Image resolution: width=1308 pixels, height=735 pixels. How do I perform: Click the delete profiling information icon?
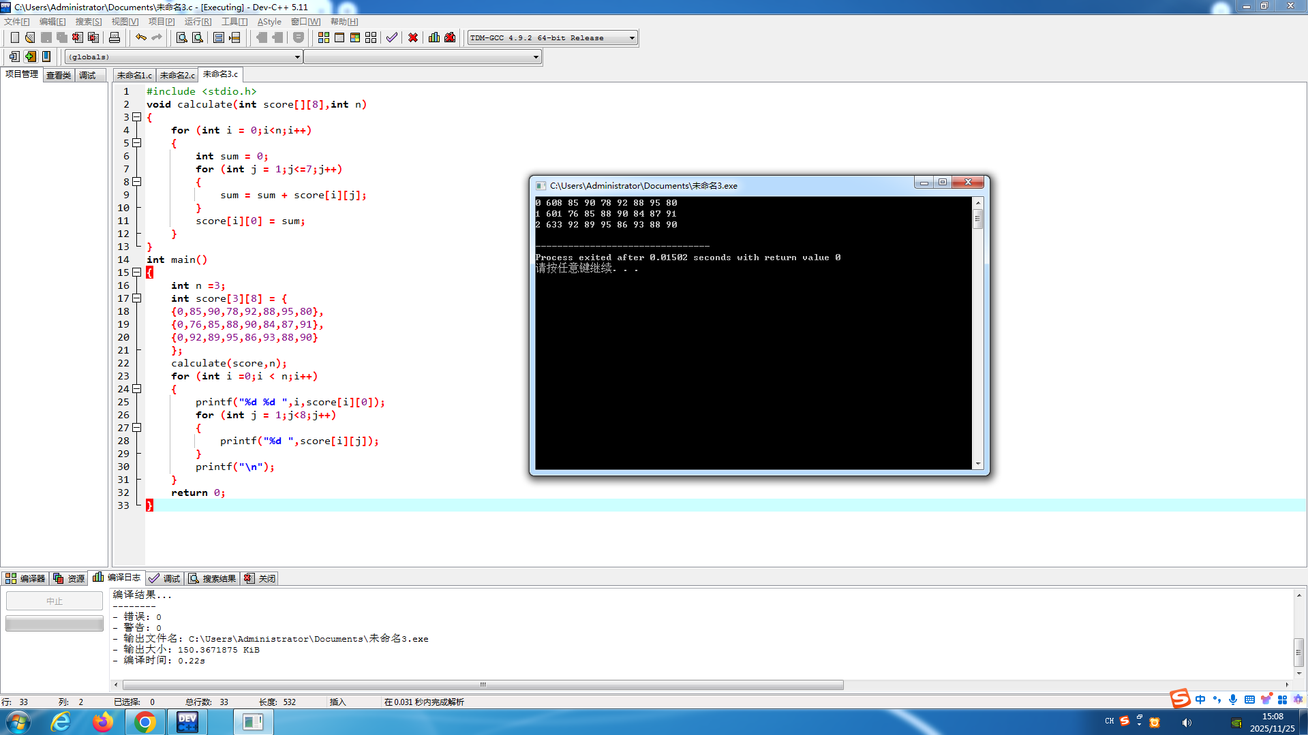(450, 37)
